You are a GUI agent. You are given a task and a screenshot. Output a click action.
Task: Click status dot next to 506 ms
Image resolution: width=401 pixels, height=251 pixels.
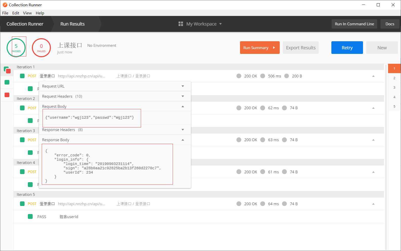[x=263, y=76]
